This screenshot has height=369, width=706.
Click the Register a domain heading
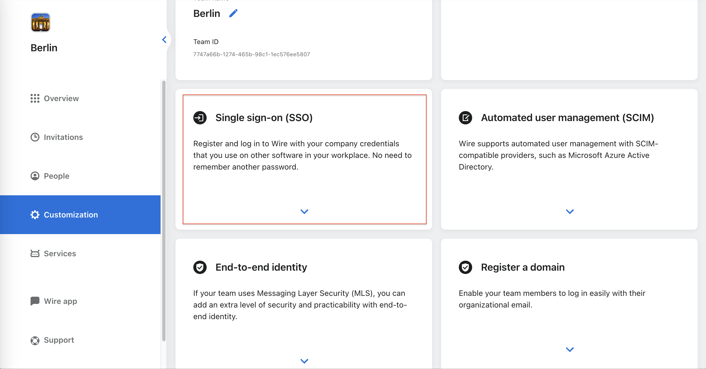(x=523, y=267)
